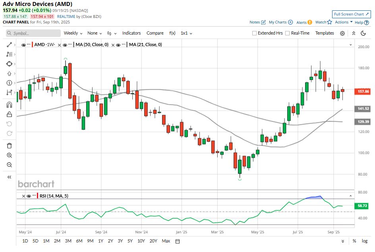The height and width of the screenshot is (252, 375).
Task: Open the Actions dropdown
Action: coord(344,22)
